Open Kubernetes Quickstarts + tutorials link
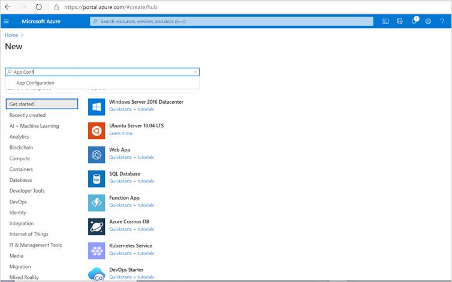The width and height of the screenshot is (452, 282). point(131,253)
